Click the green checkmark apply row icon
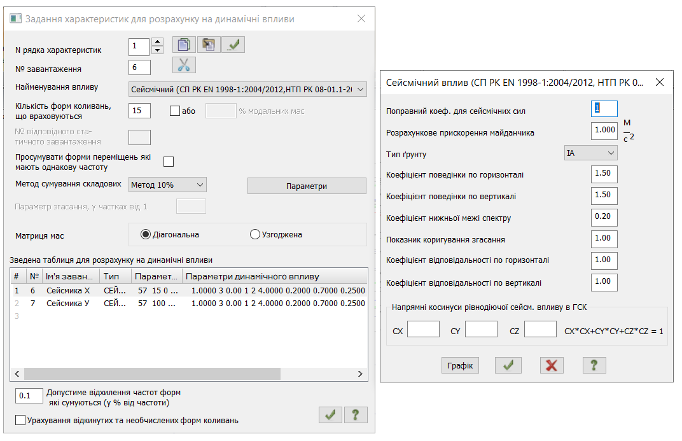Viewport: 682px width, 441px height. pyautogui.click(x=233, y=45)
